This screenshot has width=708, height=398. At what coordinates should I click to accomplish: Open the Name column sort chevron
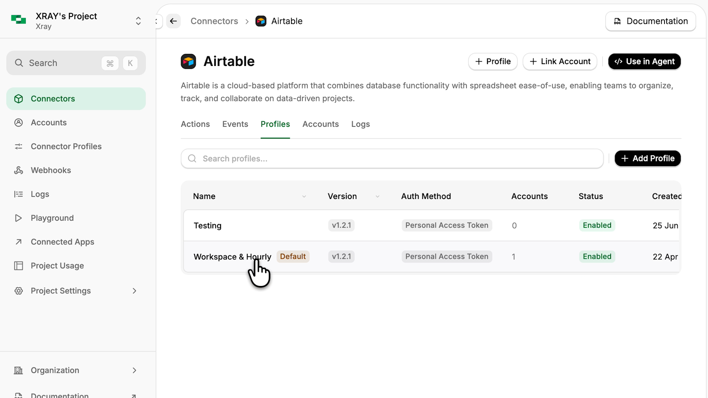pyautogui.click(x=304, y=196)
